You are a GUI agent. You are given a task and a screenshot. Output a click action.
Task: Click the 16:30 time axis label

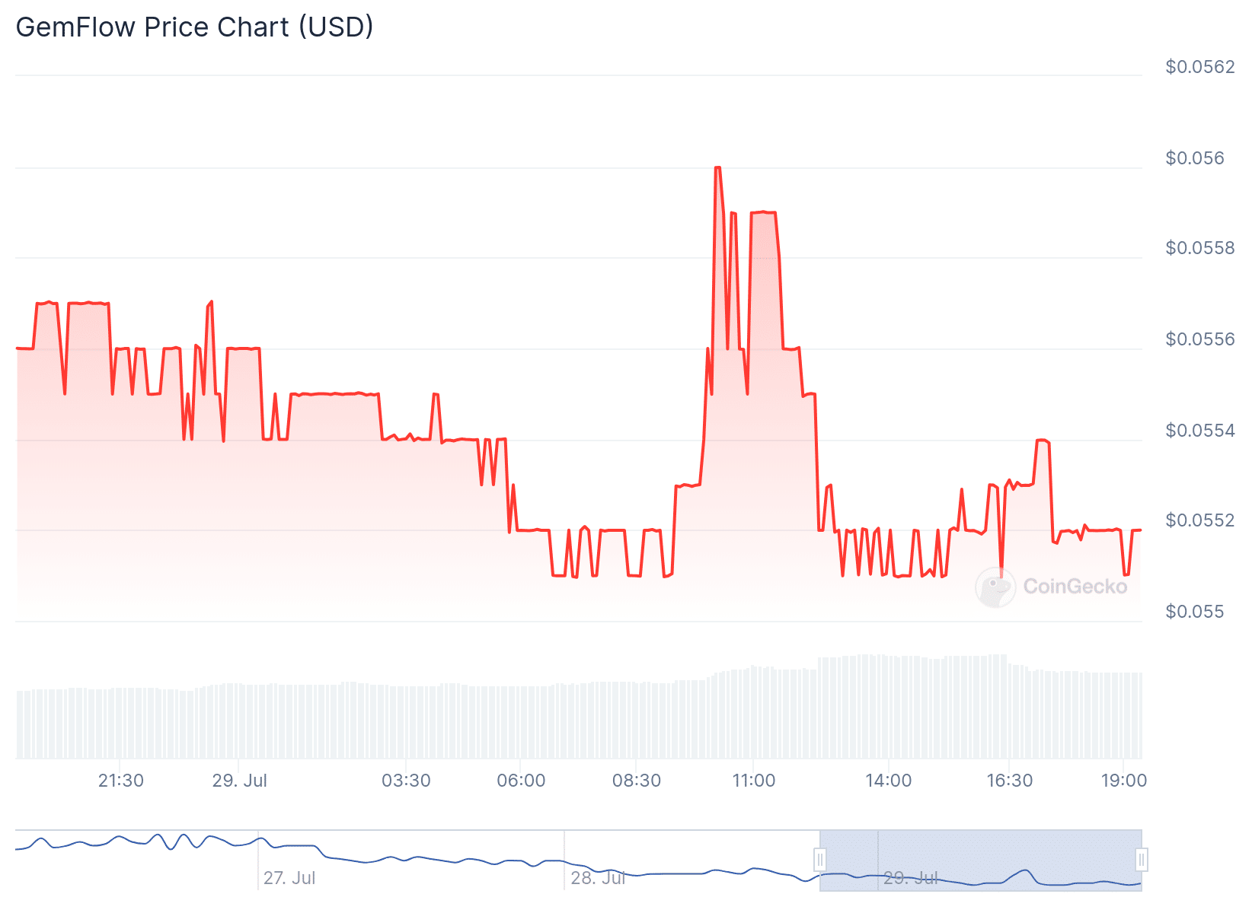click(1010, 781)
